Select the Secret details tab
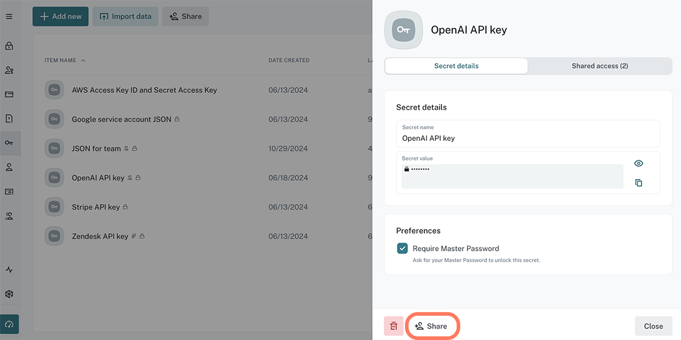 (456, 66)
